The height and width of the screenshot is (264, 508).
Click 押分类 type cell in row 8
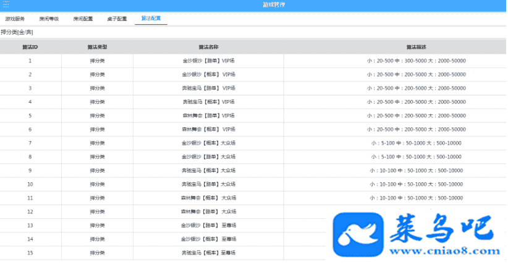pyautogui.click(x=97, y=157)
